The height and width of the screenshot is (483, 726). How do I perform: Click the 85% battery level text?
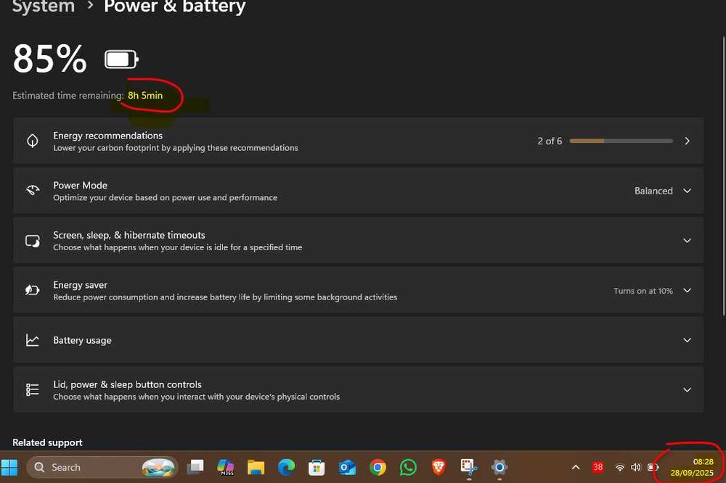49,59
